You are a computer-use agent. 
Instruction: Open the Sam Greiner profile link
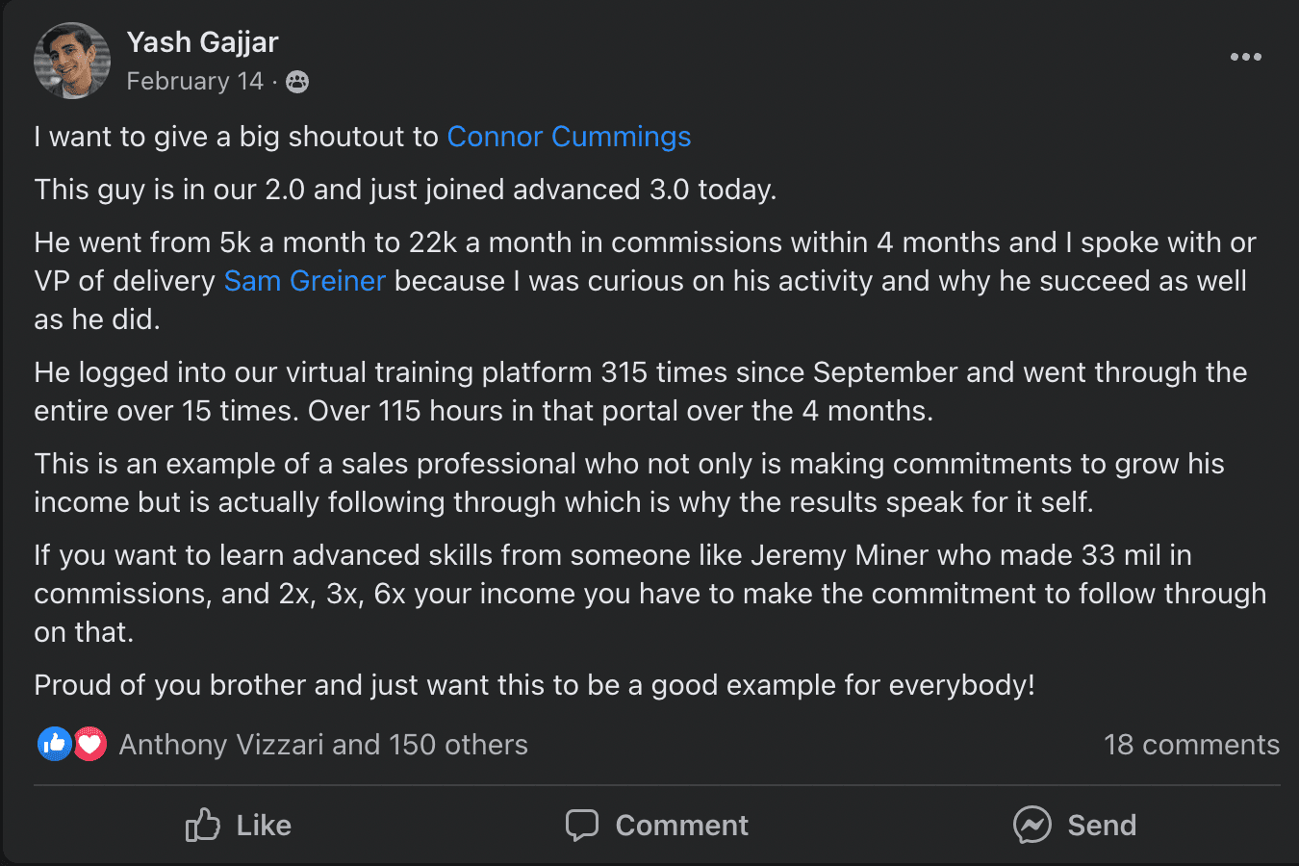(x=304, y=281)
